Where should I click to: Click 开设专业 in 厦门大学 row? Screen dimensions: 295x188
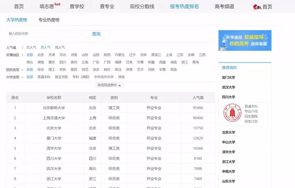tap(154, 138)
